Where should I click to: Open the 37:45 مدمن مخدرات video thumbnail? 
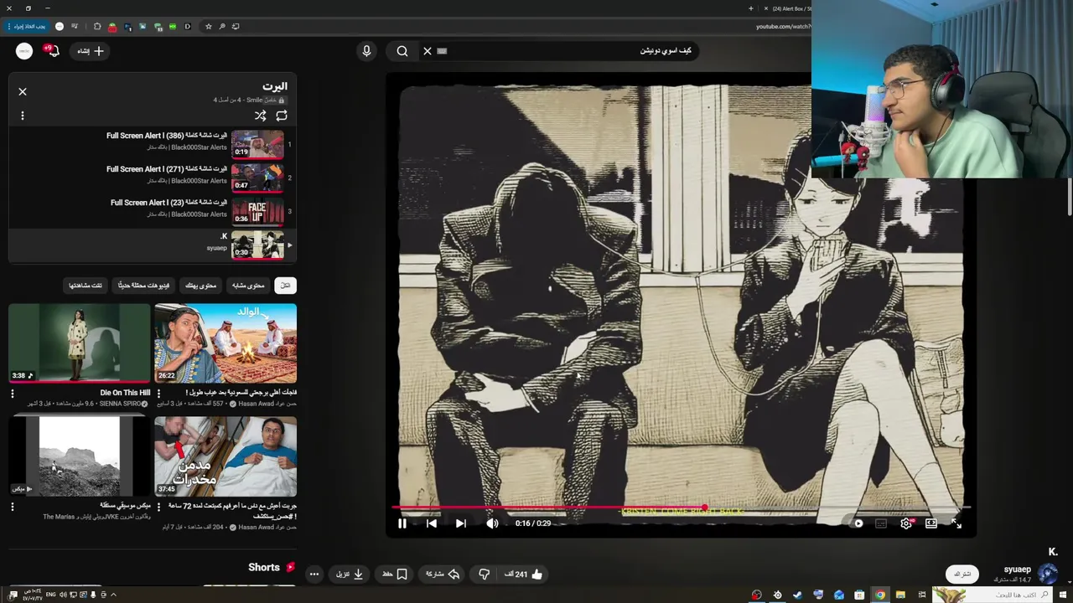pos(225,456)
